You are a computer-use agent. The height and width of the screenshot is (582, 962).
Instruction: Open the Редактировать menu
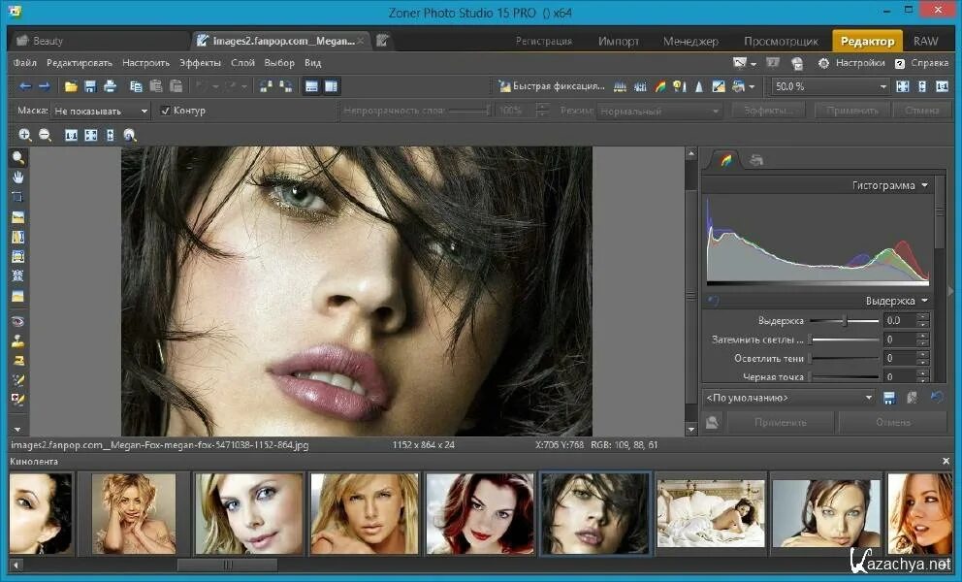pyautogui.click(x=80, y=63)
